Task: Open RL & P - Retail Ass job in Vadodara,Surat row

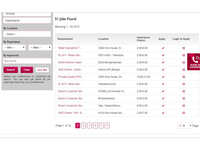Action: (x=70, y=84)
